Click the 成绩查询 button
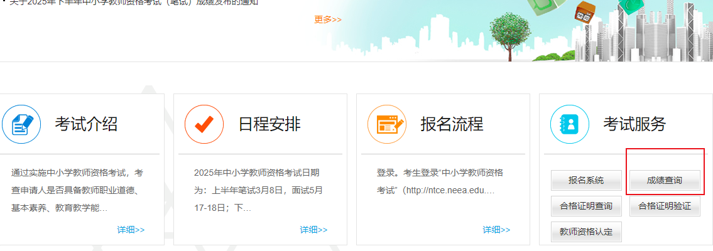This screenshot has height=251, width=713. pos(665,181)
